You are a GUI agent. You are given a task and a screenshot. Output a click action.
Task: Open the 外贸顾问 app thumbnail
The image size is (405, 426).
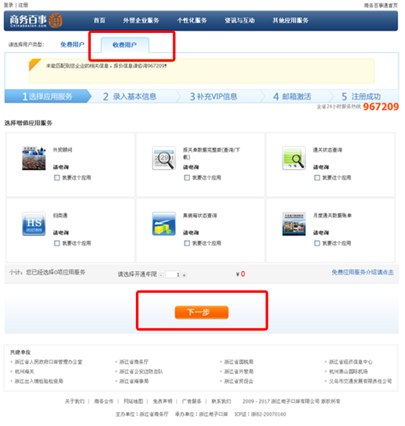click(33, 158)
